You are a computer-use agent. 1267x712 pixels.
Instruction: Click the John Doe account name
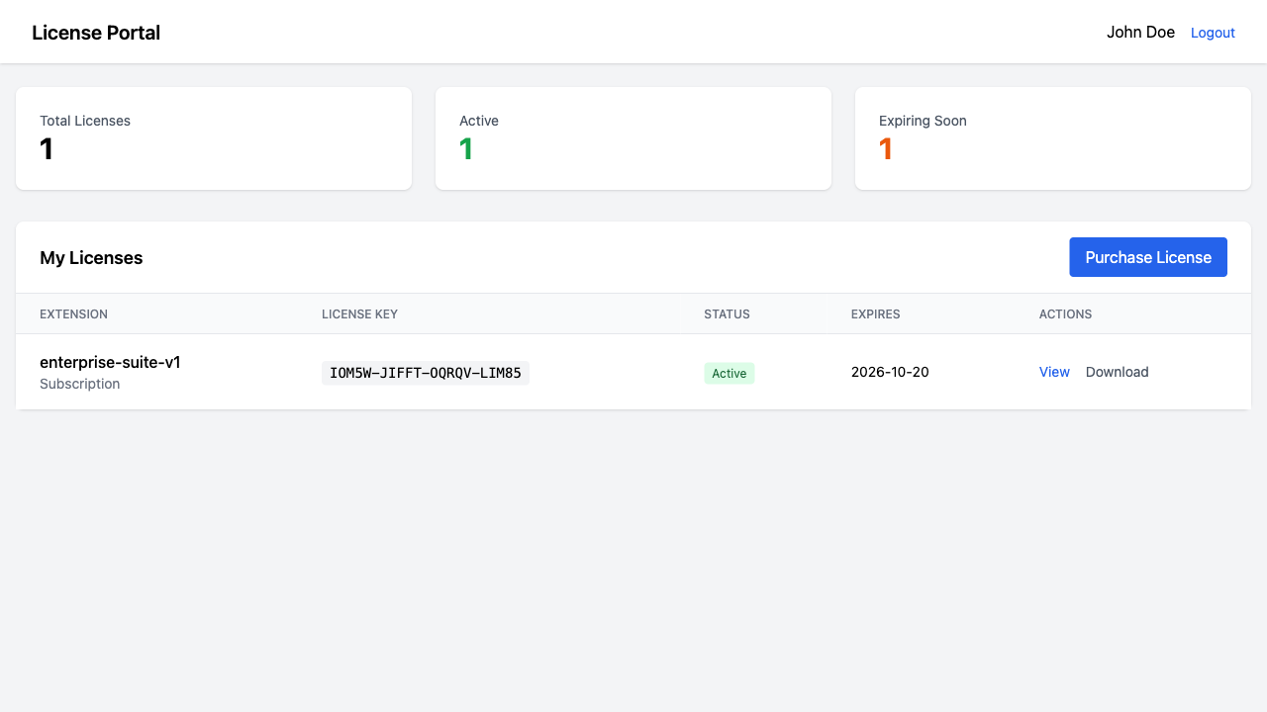click(x=1140, y=33)
